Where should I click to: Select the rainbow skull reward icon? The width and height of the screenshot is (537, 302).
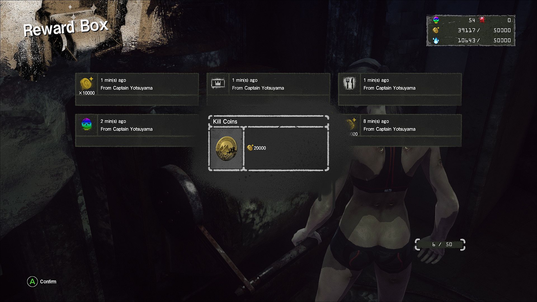86,124
